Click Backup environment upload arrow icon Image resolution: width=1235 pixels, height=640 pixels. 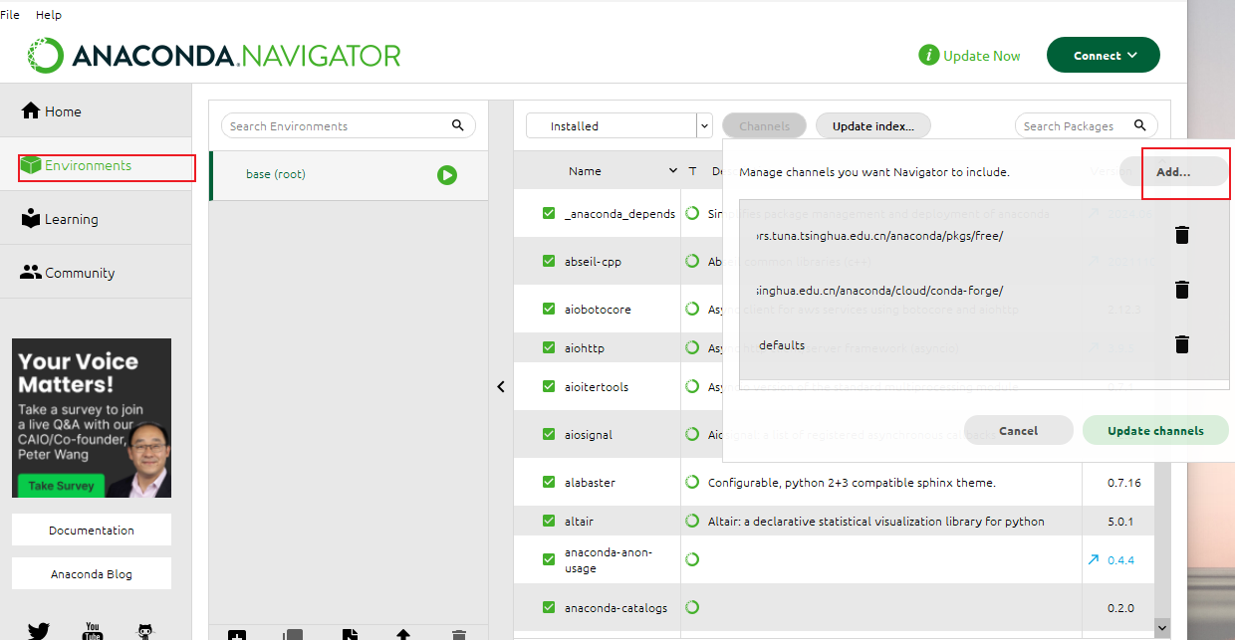(x=403, y=635)
